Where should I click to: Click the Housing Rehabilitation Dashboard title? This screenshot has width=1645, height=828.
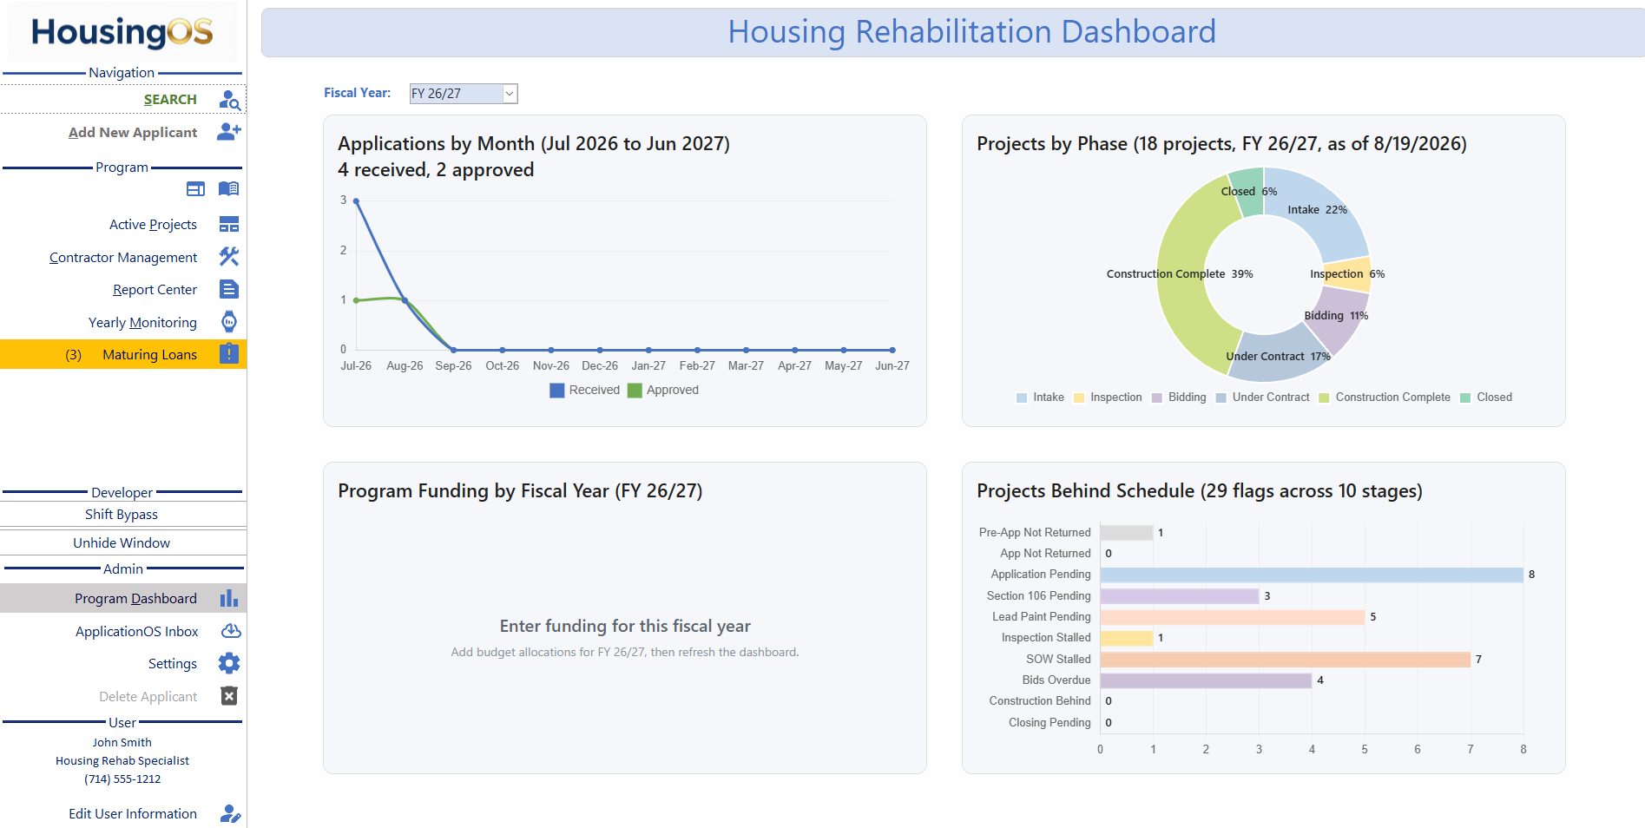tap(971, 32)
